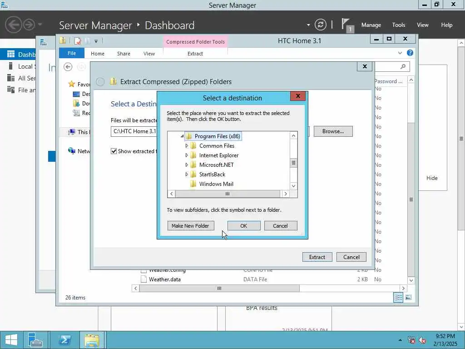Open the Manage menu in Server Manager
Image resolution: width=465 pixels, height=349 pixels.
(371, 25)
